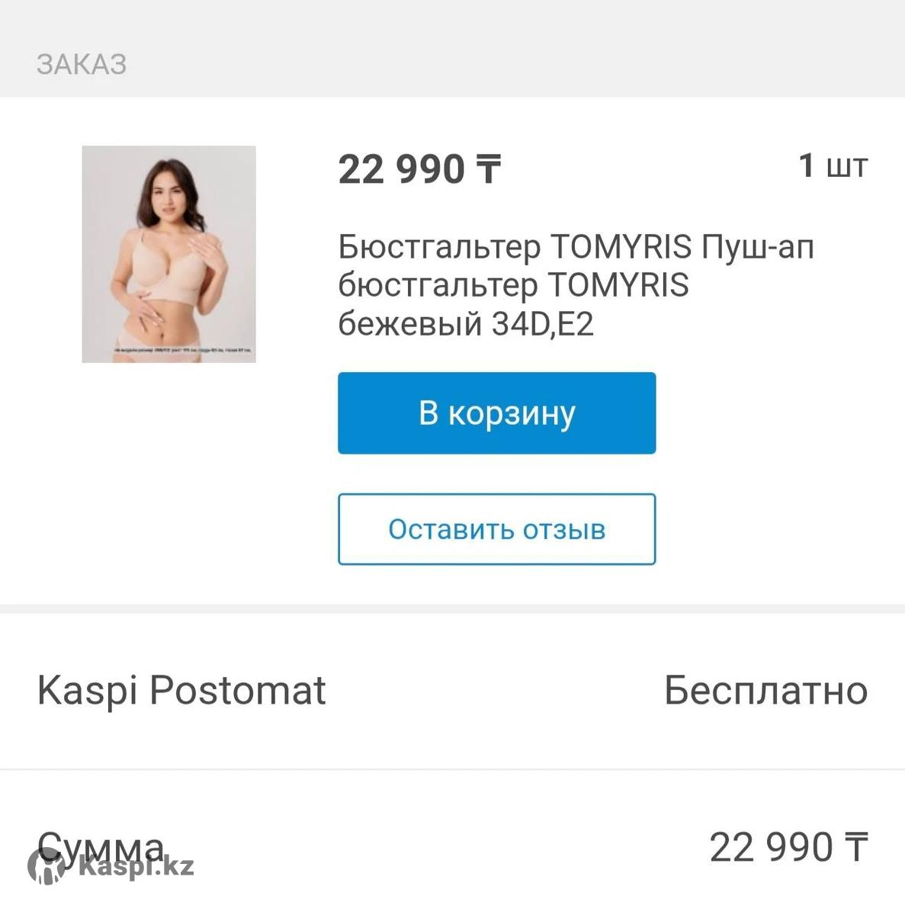Viewport: 905px width, 915px height.
Task: Click the 1 шт quantity indicator
Action: (833, 165)
